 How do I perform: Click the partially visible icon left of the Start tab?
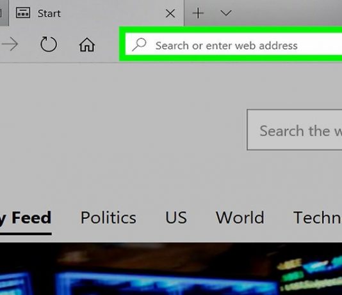1,13
